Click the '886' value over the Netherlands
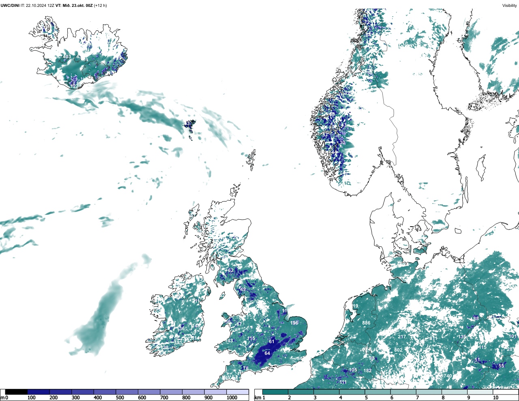The height and width of the screenshot is (401, 519). [x=366, y=323]
